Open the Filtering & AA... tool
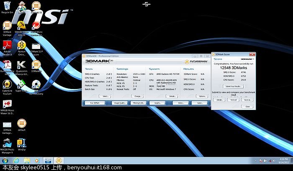The width and height of the screenshot is (293, 171). pos(138,103)
